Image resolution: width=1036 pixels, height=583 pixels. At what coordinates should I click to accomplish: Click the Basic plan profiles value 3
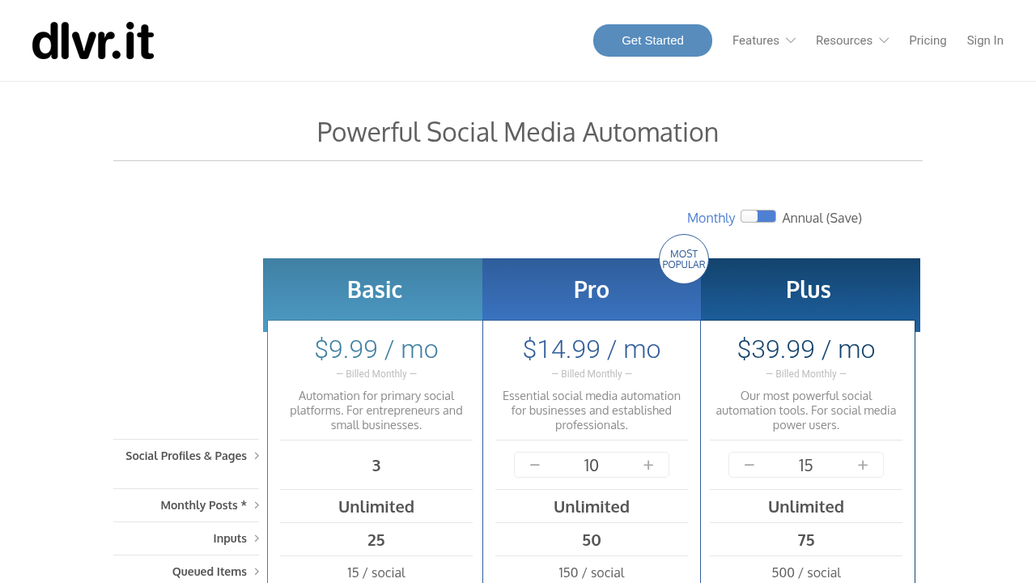tap(376, 466)
